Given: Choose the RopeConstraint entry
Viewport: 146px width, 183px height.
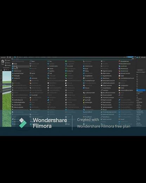Looking at the screenshot, I should tap(106, 105).
